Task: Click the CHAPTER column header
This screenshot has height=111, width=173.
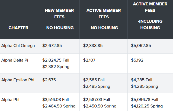Action: coord(18,28)
